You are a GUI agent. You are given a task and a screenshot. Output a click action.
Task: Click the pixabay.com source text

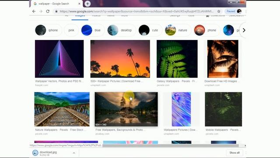tap(102, 134)
